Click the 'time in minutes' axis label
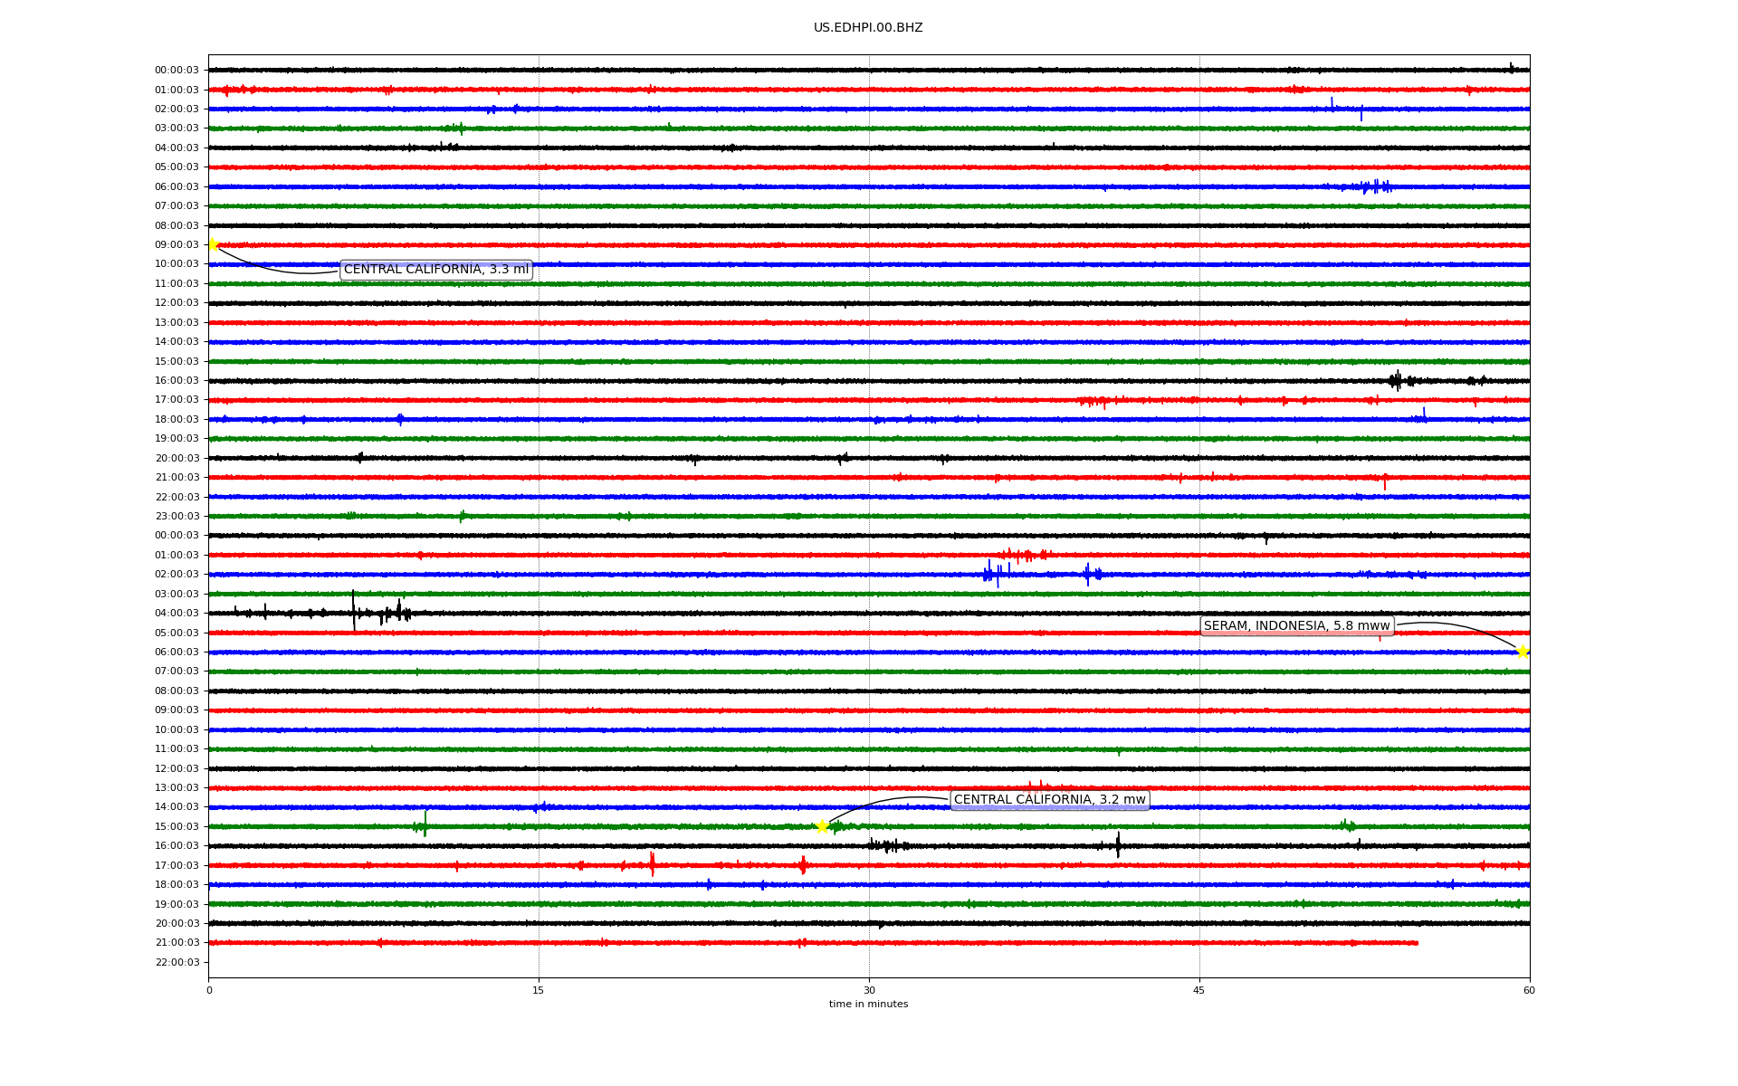 pos(867,1005)
